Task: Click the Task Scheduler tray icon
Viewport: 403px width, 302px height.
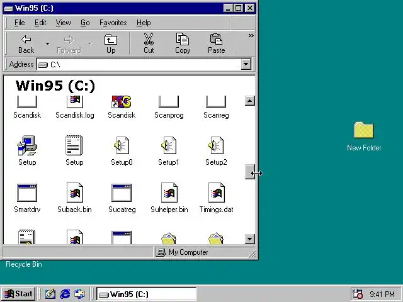Action: [x=357, y=294]
